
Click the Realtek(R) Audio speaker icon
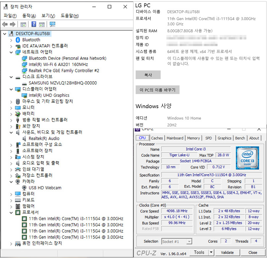(24, 138)
